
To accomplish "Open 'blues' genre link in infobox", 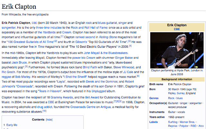I will [180, 98].
